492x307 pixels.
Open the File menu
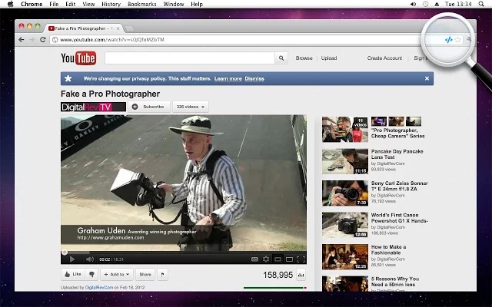coord(54,4)
